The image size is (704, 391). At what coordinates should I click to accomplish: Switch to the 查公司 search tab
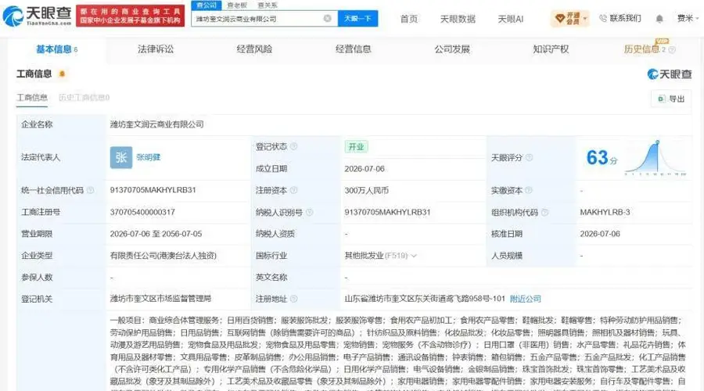[x=207, y=5]
